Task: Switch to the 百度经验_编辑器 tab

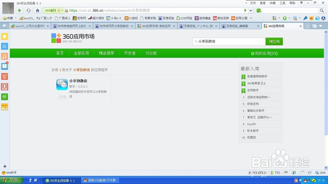Action: click(x=240, y=26)
